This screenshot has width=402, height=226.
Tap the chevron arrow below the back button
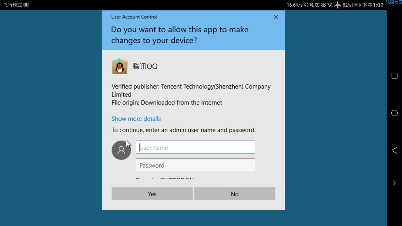[x=394, y=183]
